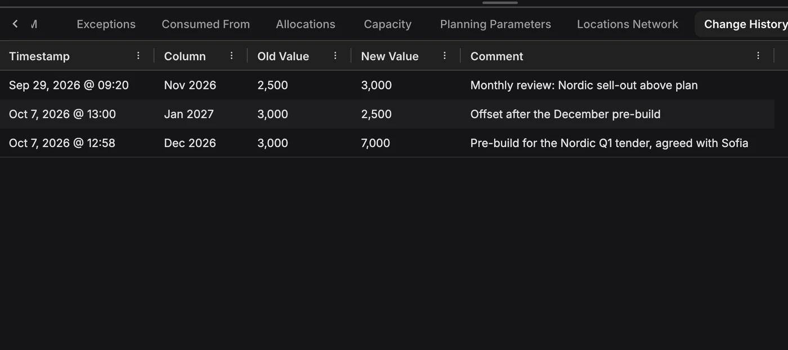Click the Jan 2027 column cell
The image size is (788, 350).
point(189,114)
